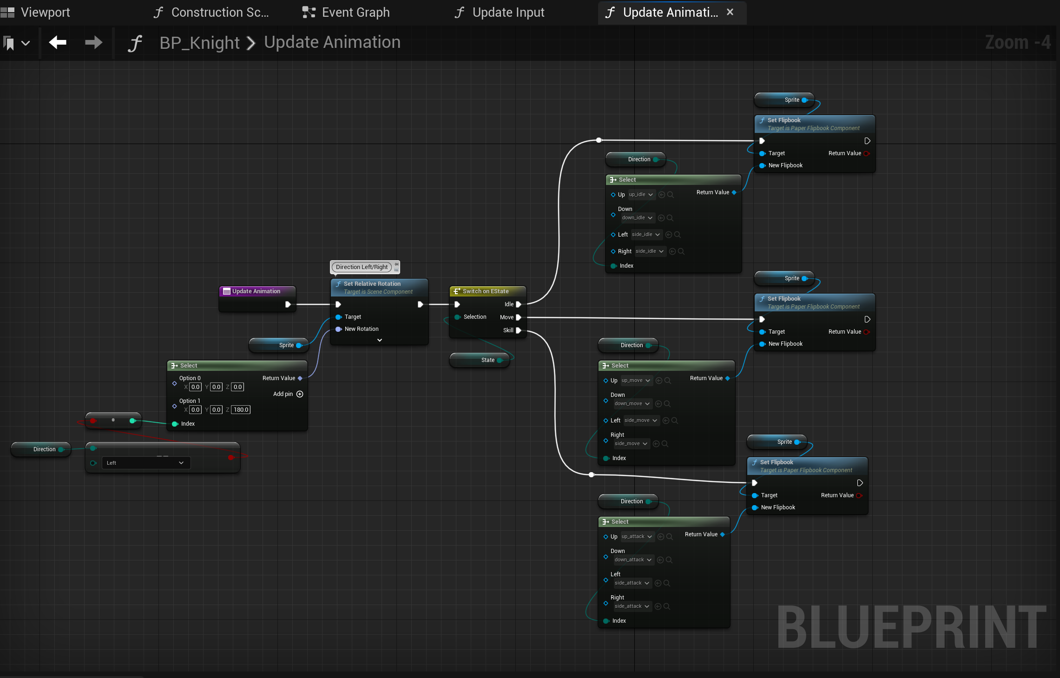Viewport: 1060px width, 678px height.
Task: Open the Update Input tab
Action: [500, 13]
